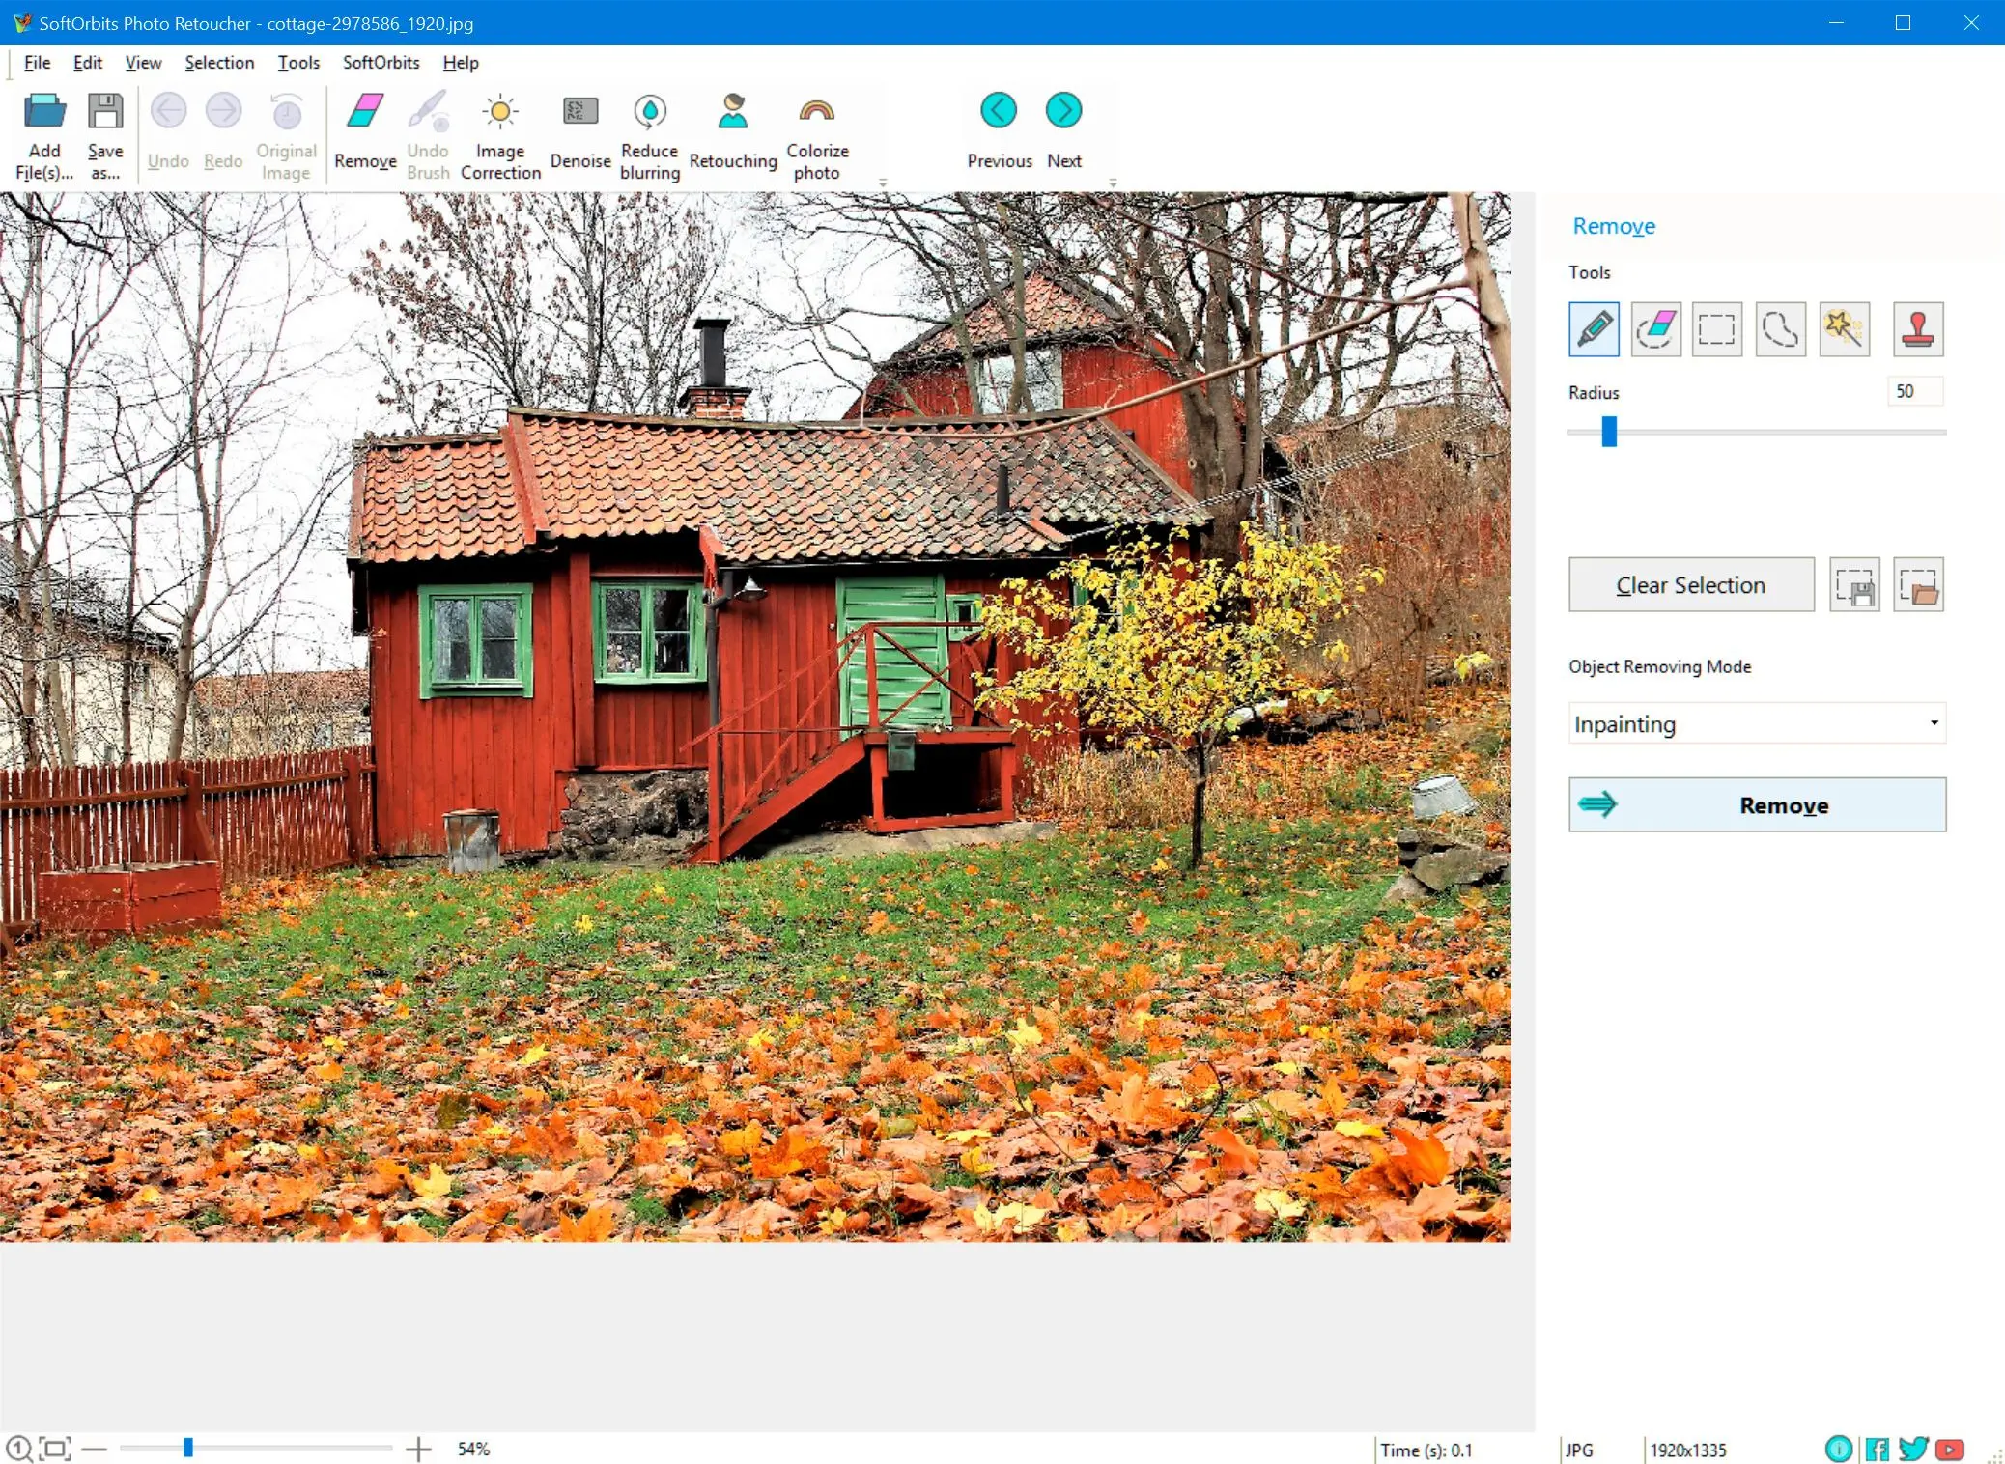
Task: Click the Save As menu item
Action: pos(104,132)
